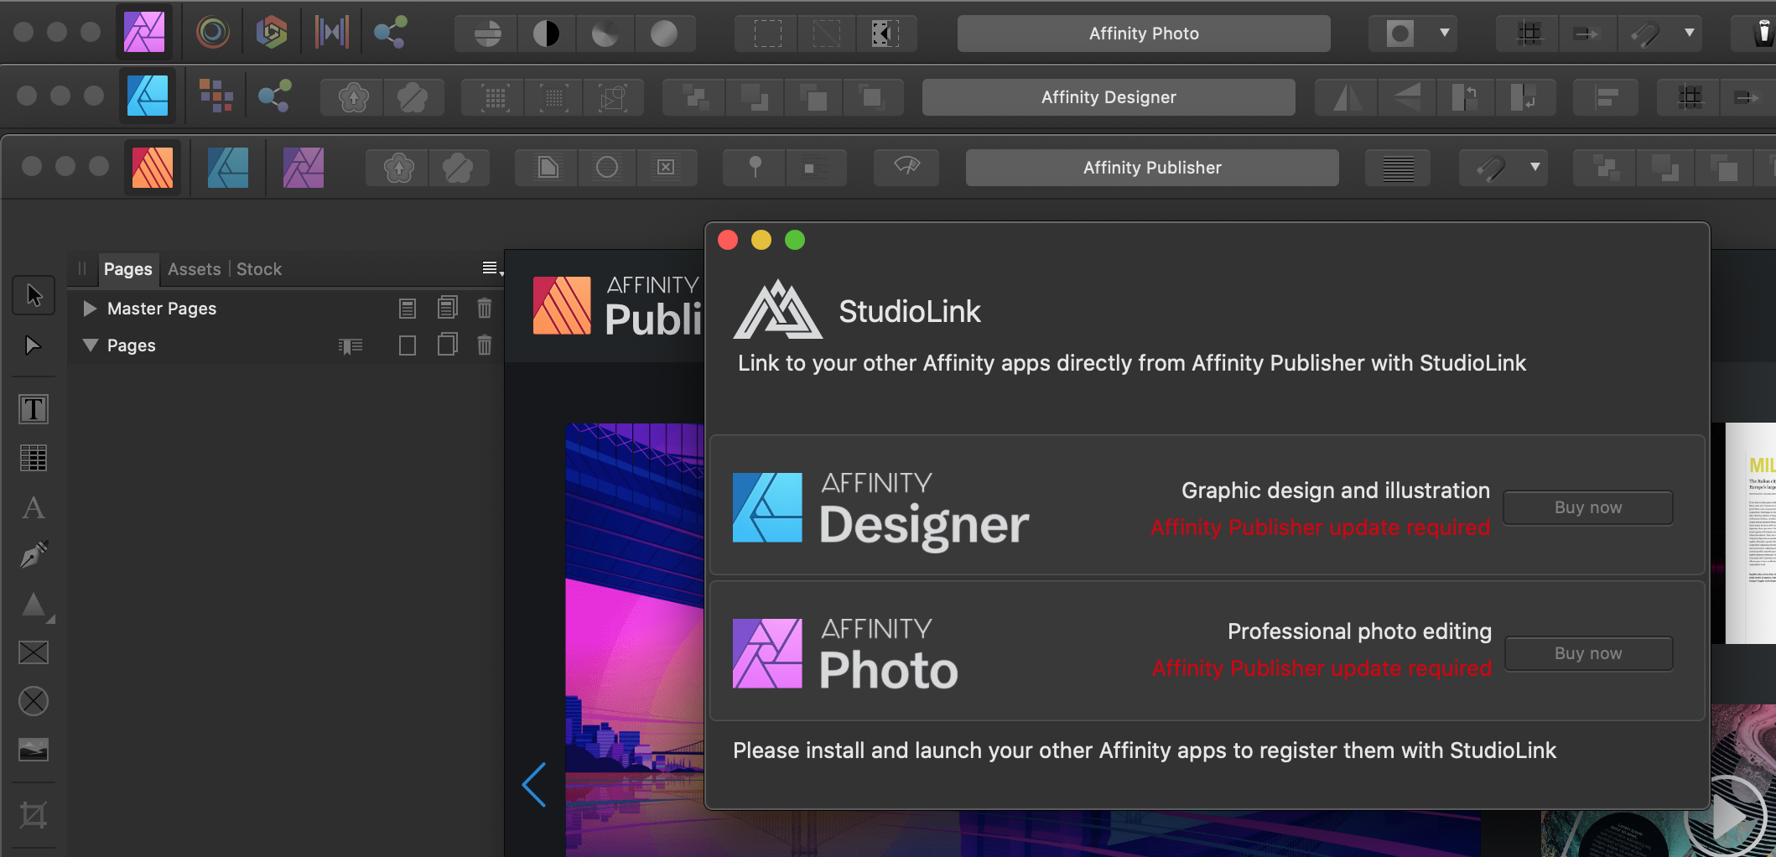This screenshot has width=1776, height=857.
Task: Switch to Designer Persona in Publisher toolbar
Action: pos(228,167)
